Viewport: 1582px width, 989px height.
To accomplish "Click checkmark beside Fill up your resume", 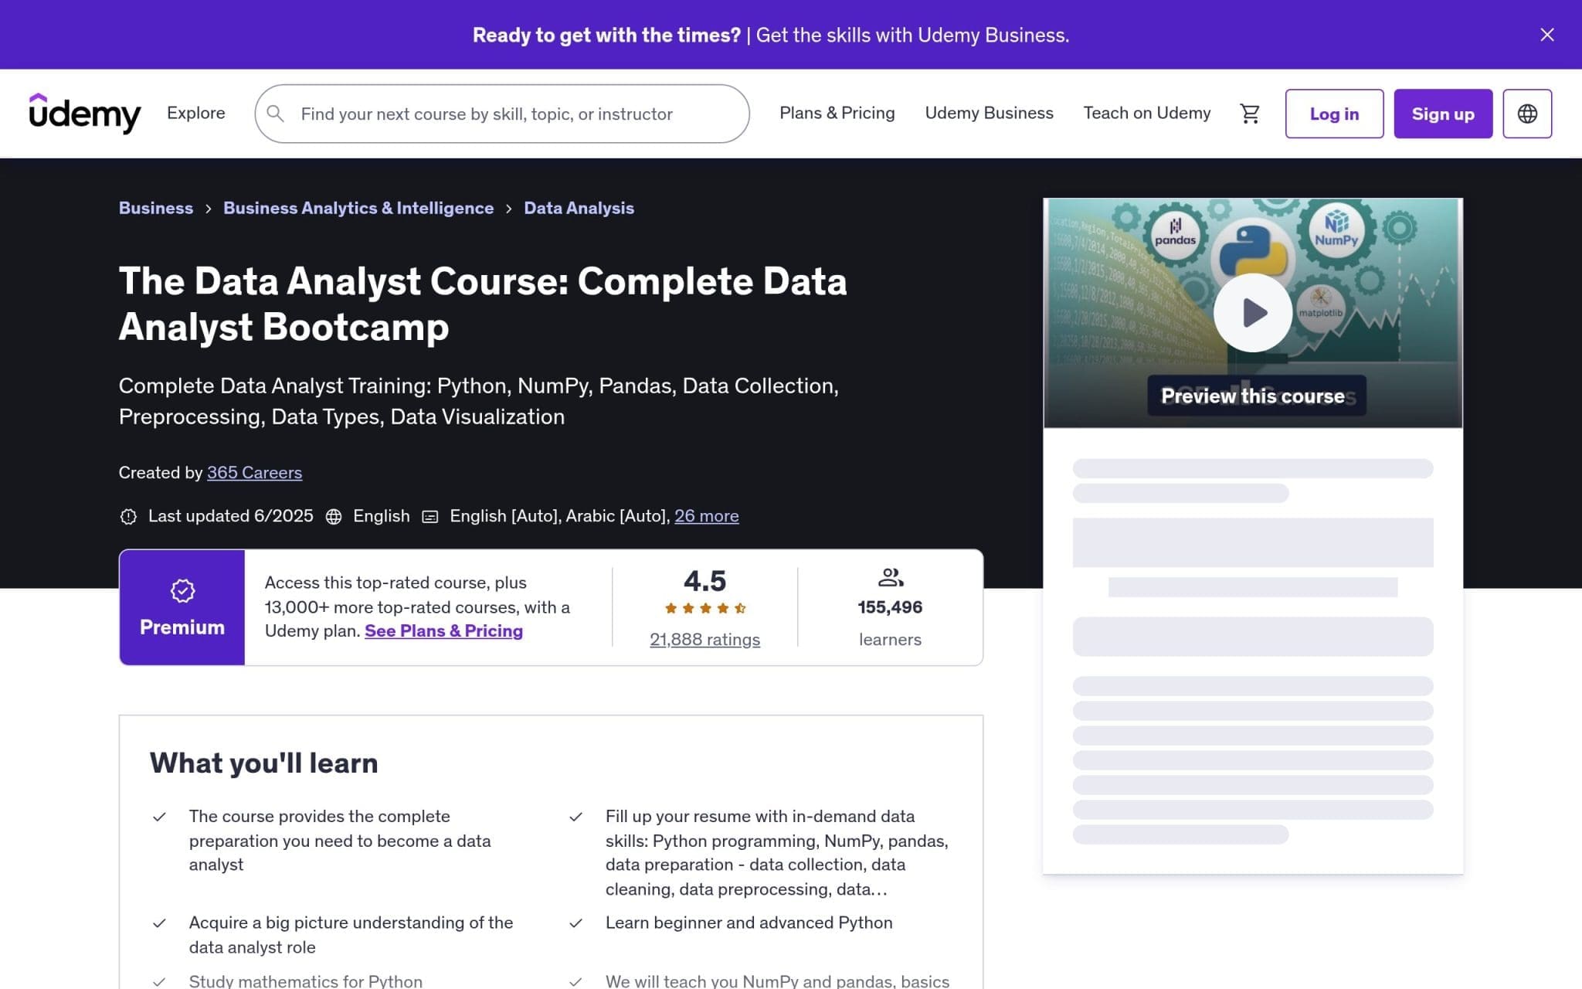I will (x=575, y=817).
